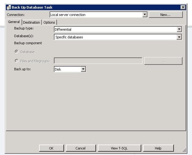The height and width of the screenshot is (155, 192).
Task: Click the 'Connection:' label
Action: click(16, 15)
